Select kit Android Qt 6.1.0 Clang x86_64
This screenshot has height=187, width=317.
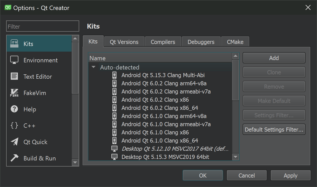[160, 141]
